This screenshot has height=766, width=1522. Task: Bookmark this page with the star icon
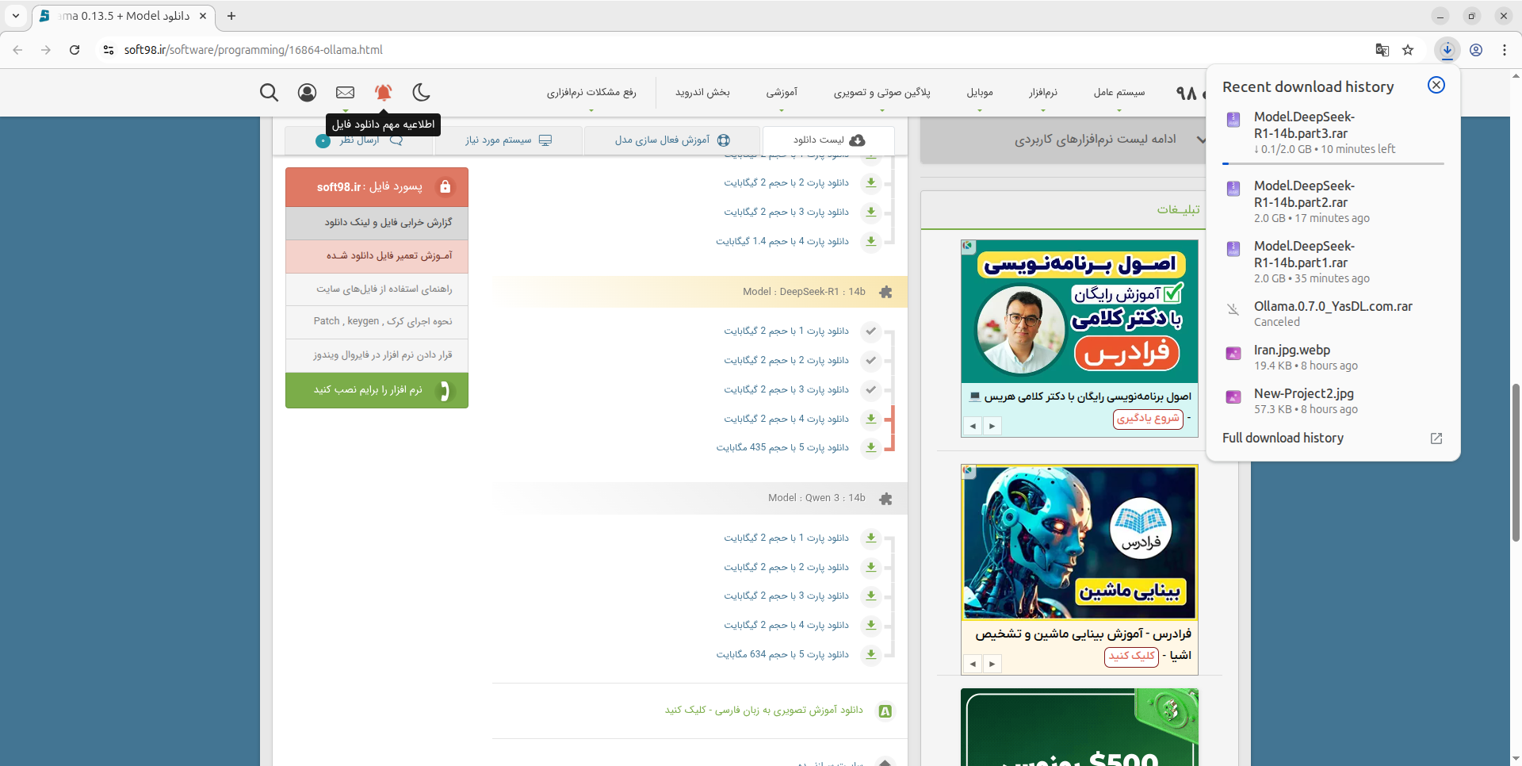pyautogui.click(x=1408, y=50)
